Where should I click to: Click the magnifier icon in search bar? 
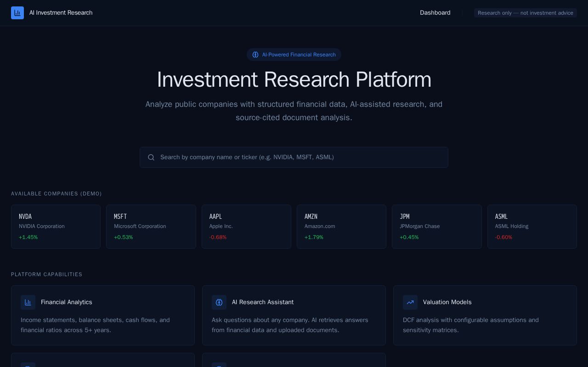click(151, 157)
